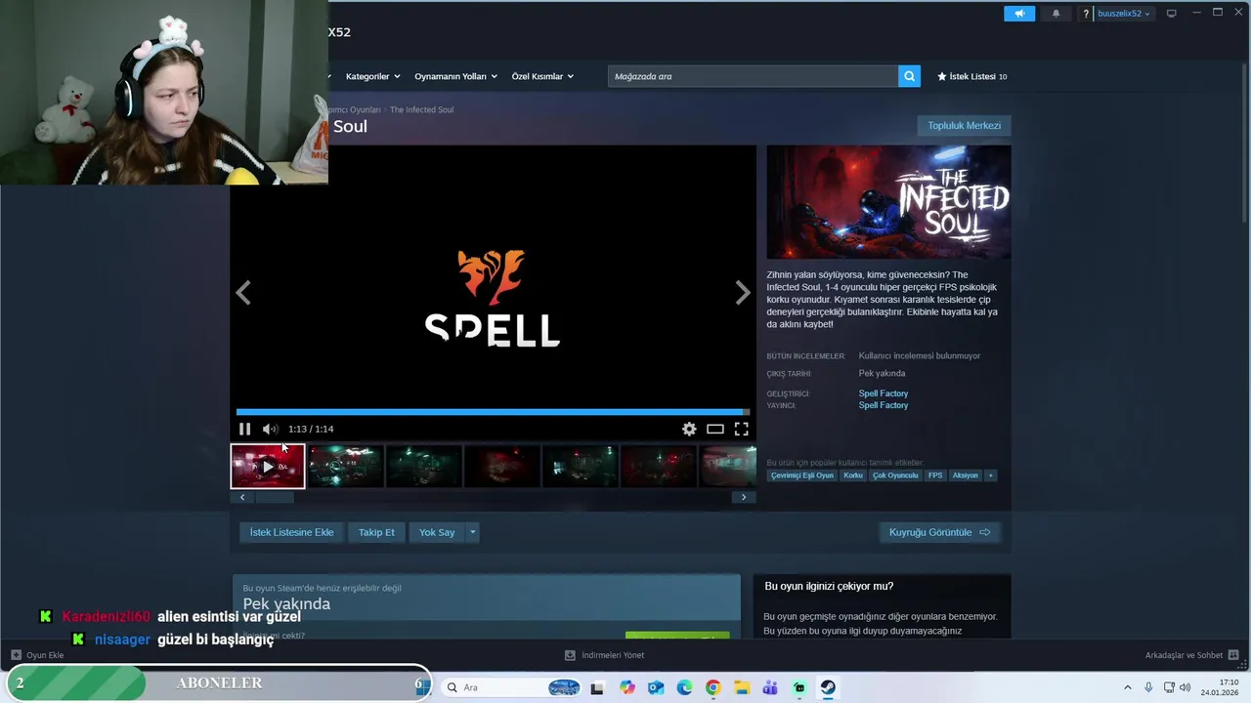
Task: Click thumbnail strip left scroll arrow
Action: click(x=242, y=497)
